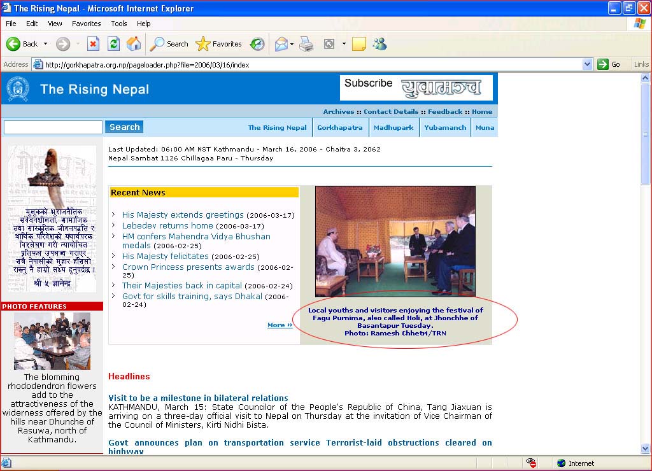The width and height of the screenshot is (652, 471).
Task: Click the page search text field
Action: click(53, 127)
